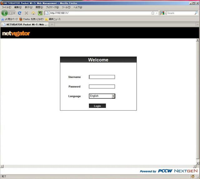Click the browser Back arrow button
Image resolution: width=200 pixels, height=179 pixels.
4,13
